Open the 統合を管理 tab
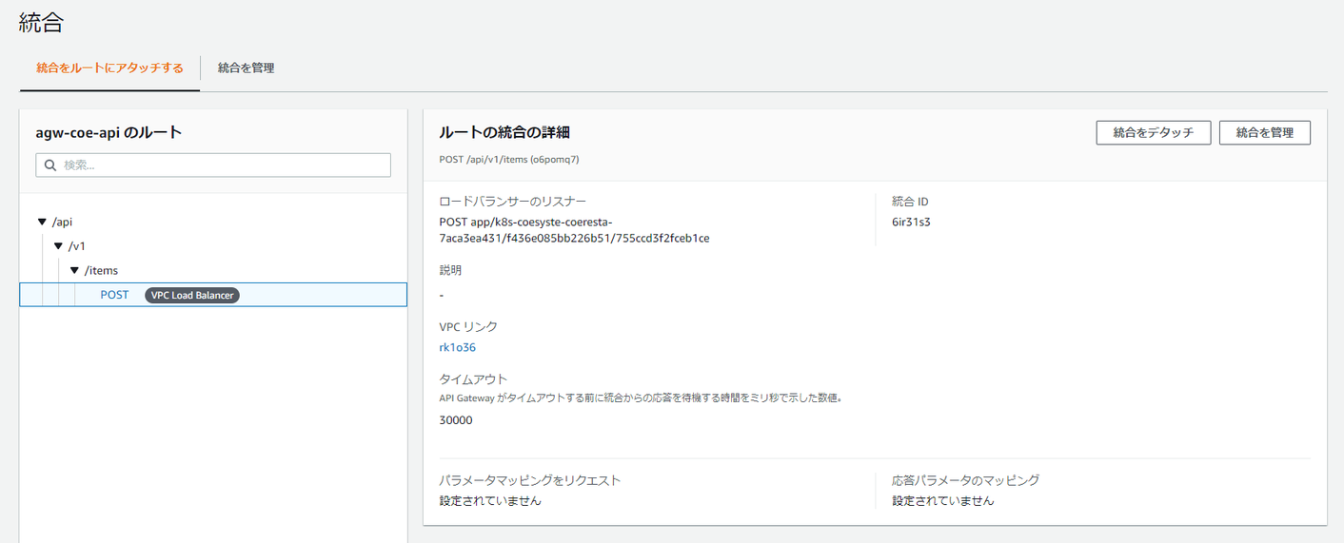 246,68
